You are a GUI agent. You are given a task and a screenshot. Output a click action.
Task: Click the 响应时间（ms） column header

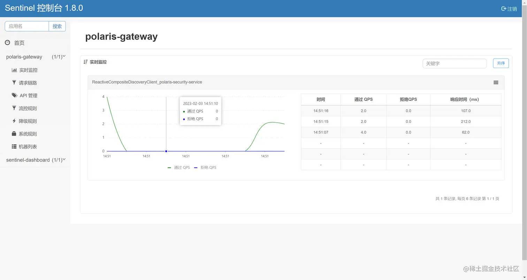click(x=466, y=99)
